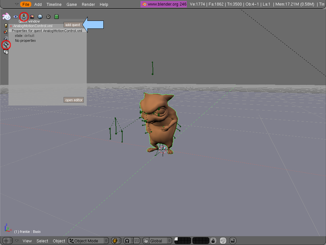The image size is (326, 245).
Task: Remove AnalogMotionControl.xml with the red x
Action: (x=11, y=26)
